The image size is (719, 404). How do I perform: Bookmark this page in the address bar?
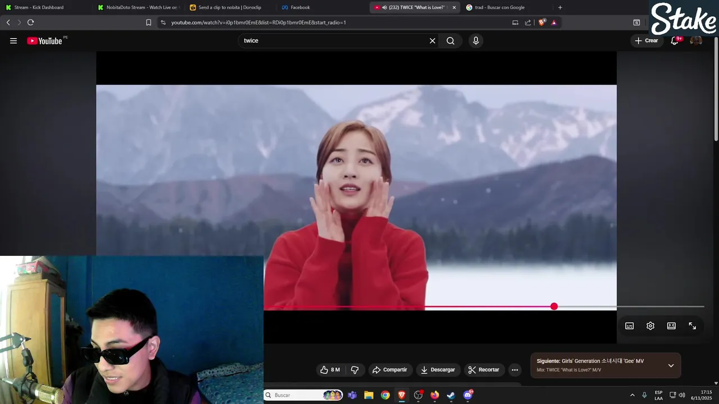pos(148,22)
